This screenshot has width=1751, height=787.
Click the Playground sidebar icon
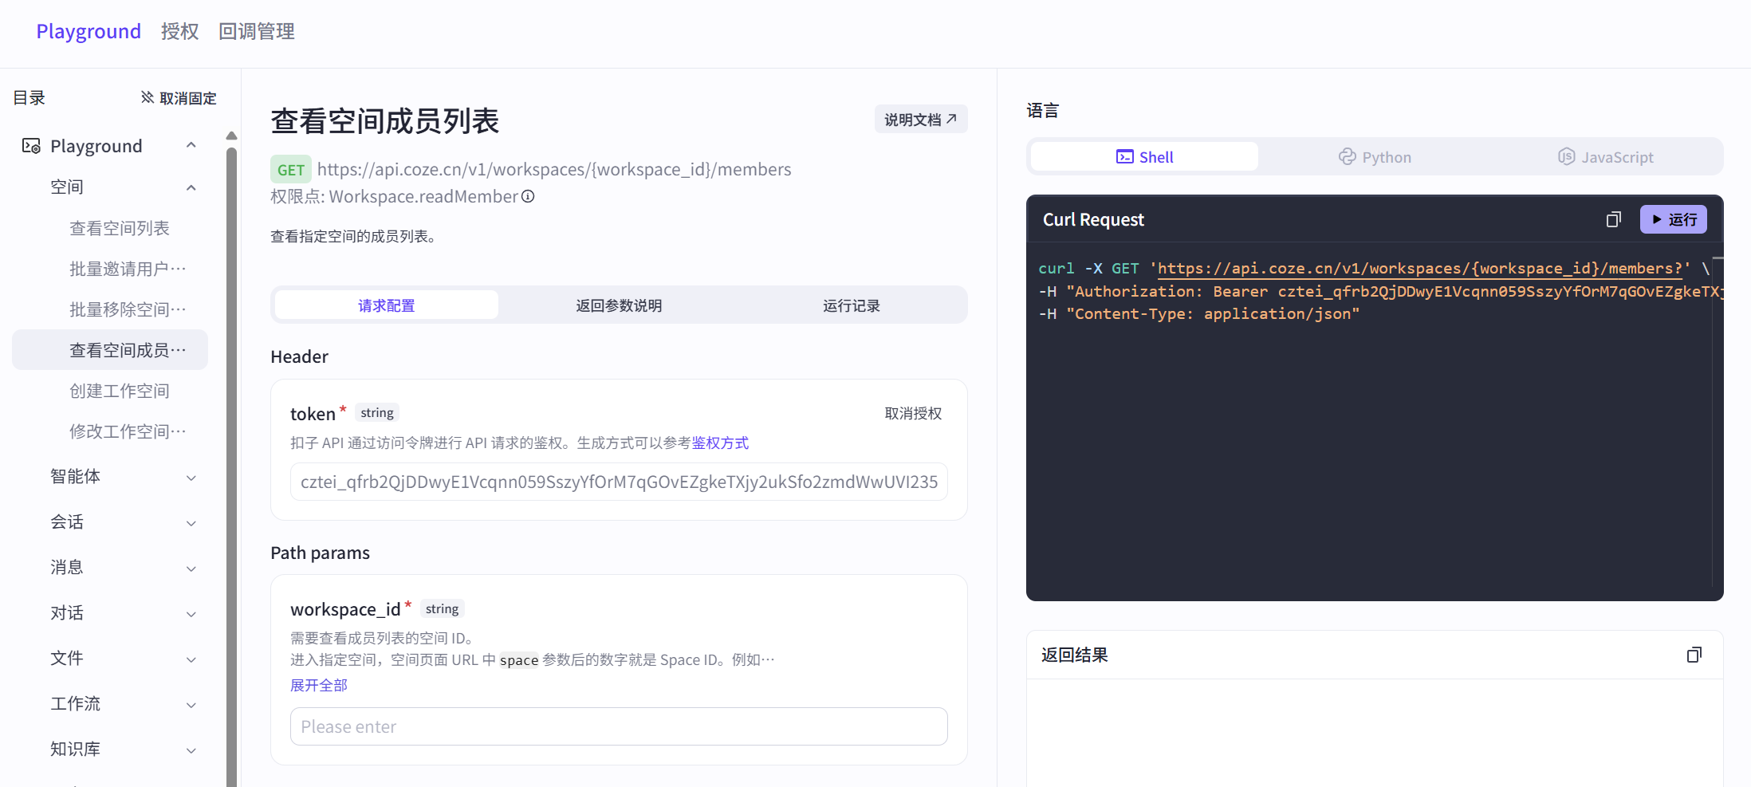pos(31,145)
